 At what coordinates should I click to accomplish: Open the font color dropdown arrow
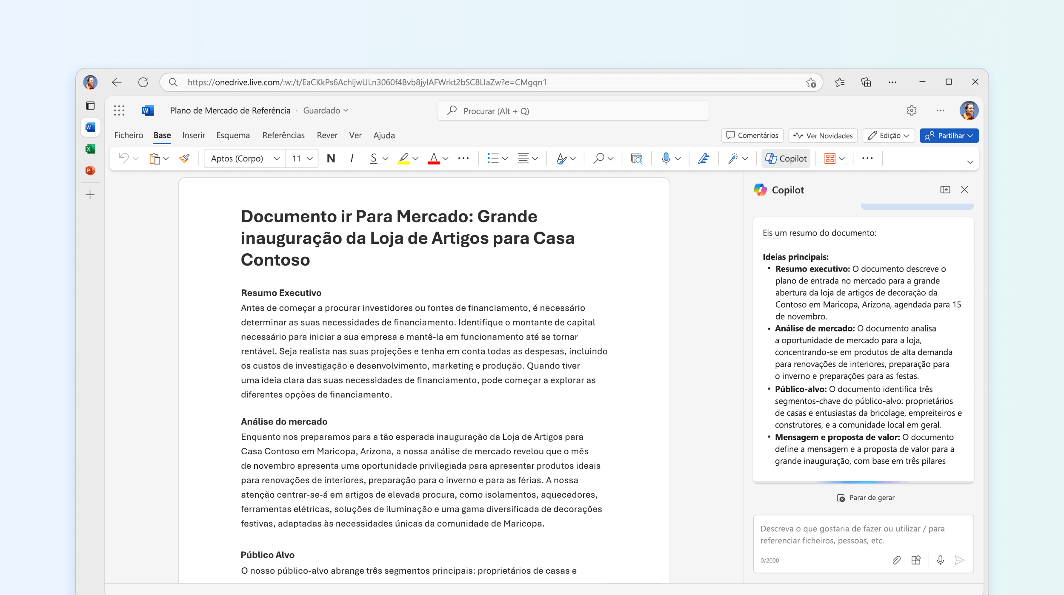click(446, 159)
